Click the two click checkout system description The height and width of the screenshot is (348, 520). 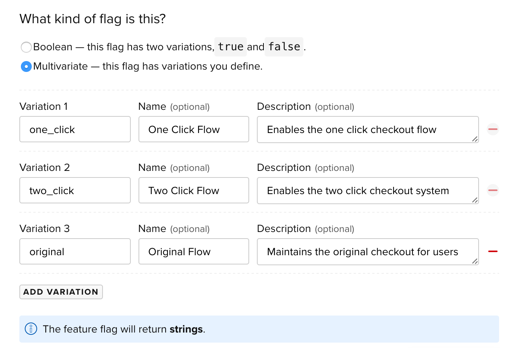(368, 190)
